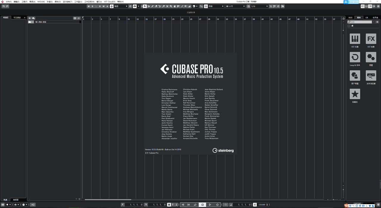Toggle the Cycle loop transport button
The image size is (381, 208).
(x=195, y=205)
